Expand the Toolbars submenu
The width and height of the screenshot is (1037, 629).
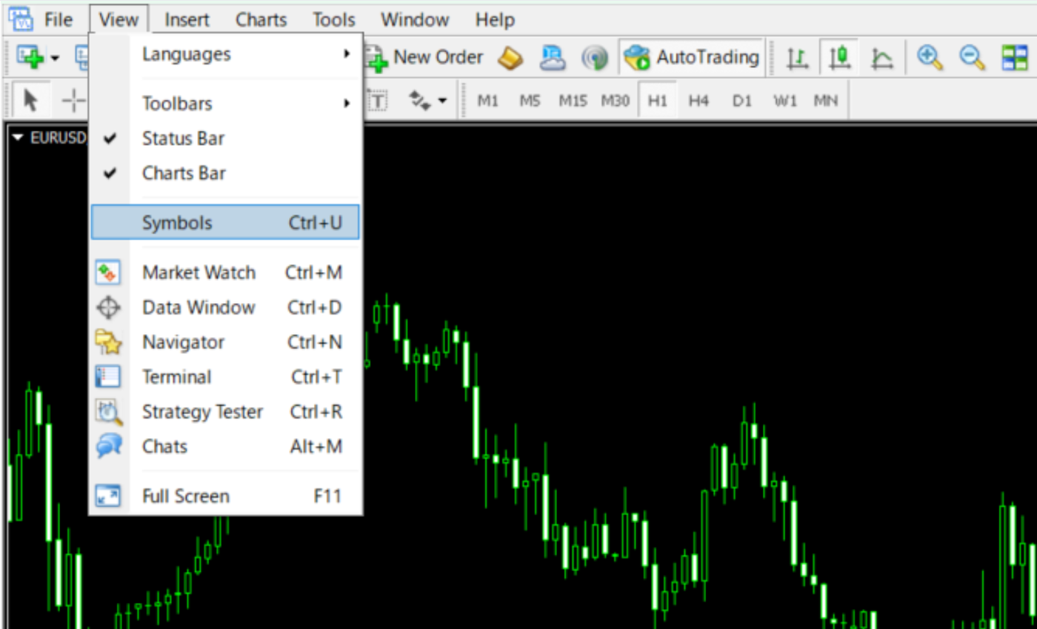[x=176, y=103]
